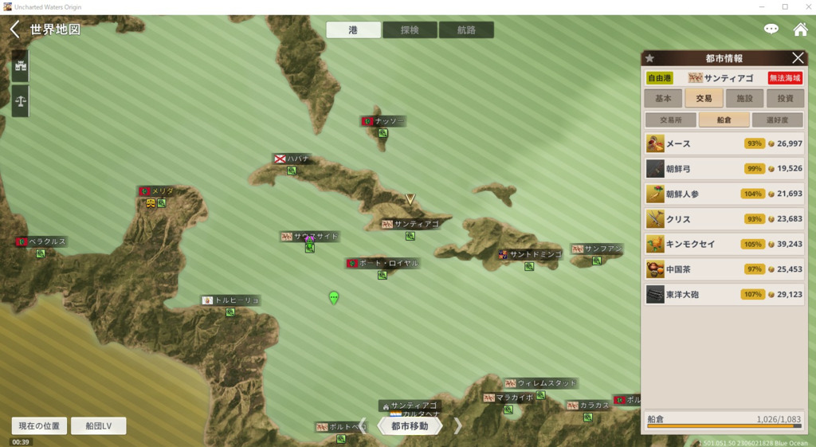Click the 船団LV button
Screen dimensions: 816x447
coord(98,425)
